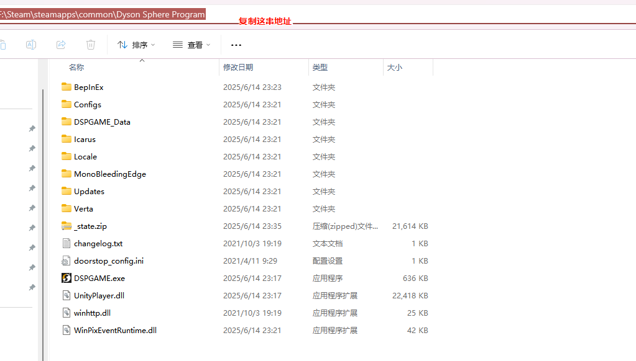This screenshot has width=636, height=361.
Task: Select the changelog.txt file name
Action: coord(98,244)
